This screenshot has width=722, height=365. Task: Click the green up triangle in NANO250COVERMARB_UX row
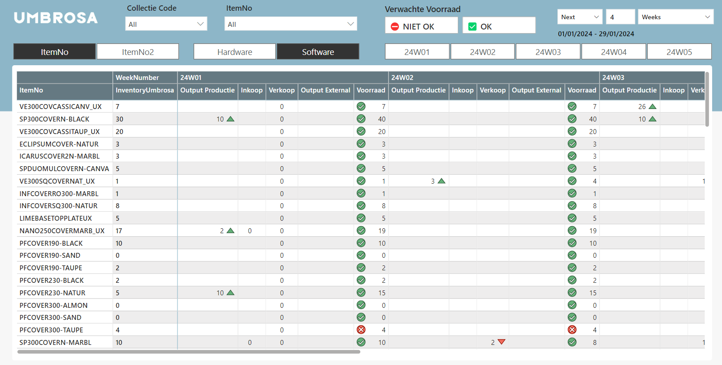tap(231, 231)
